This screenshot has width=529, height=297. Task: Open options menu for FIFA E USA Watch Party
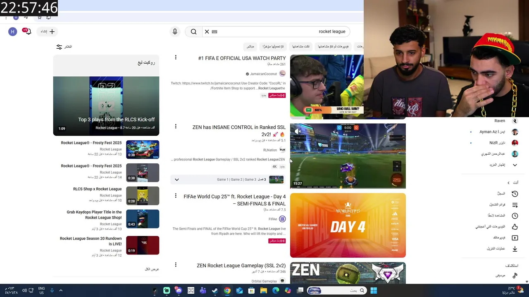(176, 57)
